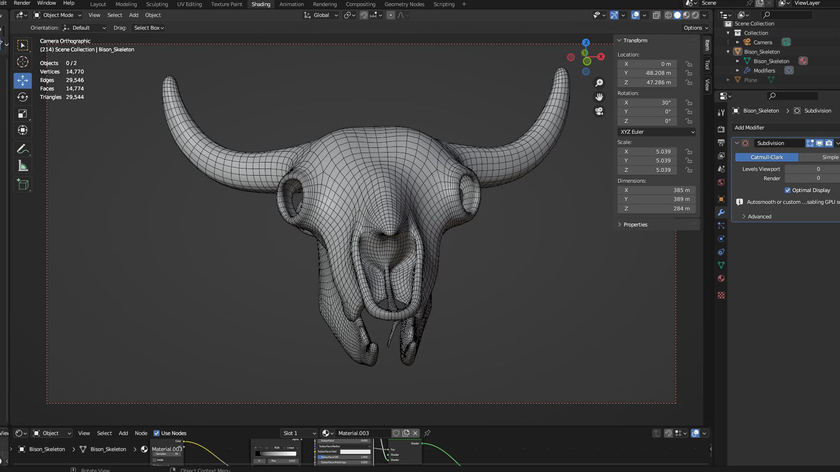Toggle Scale Y lock icon

pos(689,161)
